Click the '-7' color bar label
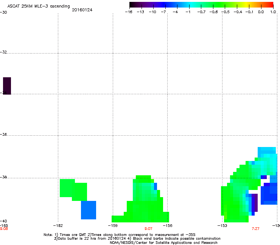Image resolution: width=280 pixels, height=245 pixels. click(163, 12)
